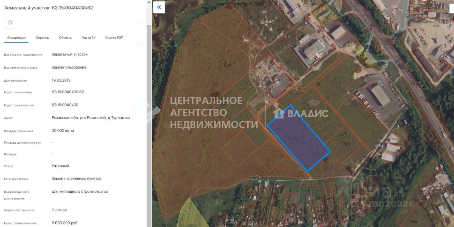Open the Состав ЕЗП tab
Screen dimensions: 454x227
[x=114, y=37]
